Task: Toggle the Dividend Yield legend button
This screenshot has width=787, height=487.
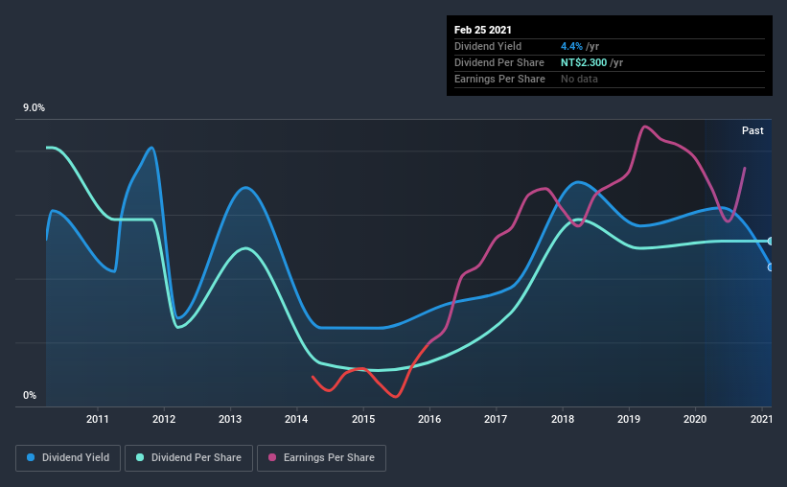Action: tap(68, 458)
